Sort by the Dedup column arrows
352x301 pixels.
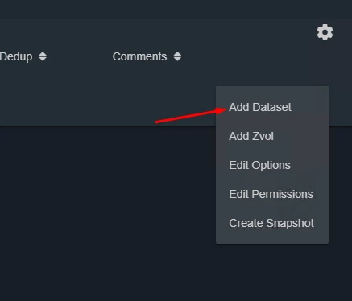(43, 56)
